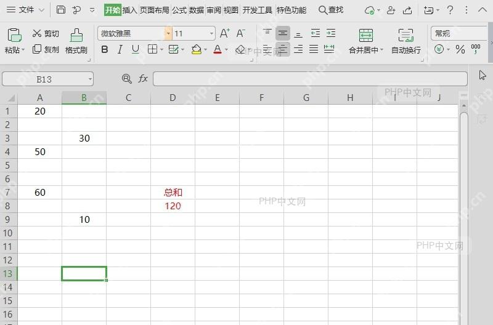Switch to the 插入 ribbon tab
Viewport: 493px width, 325px height.
coord(129,10)
